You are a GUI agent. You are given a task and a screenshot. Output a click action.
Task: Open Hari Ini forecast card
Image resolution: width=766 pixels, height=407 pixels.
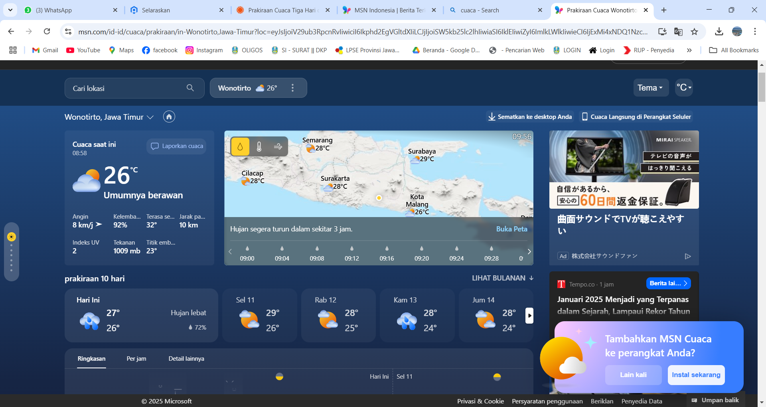[141, 315]
